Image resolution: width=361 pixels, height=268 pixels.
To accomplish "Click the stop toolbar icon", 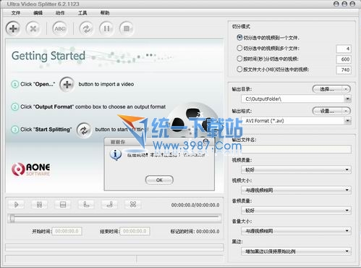I will click(127, 28).
